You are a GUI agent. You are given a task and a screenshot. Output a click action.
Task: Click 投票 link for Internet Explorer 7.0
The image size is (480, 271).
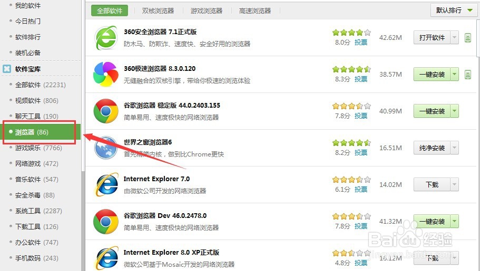(x=361, y=190)
